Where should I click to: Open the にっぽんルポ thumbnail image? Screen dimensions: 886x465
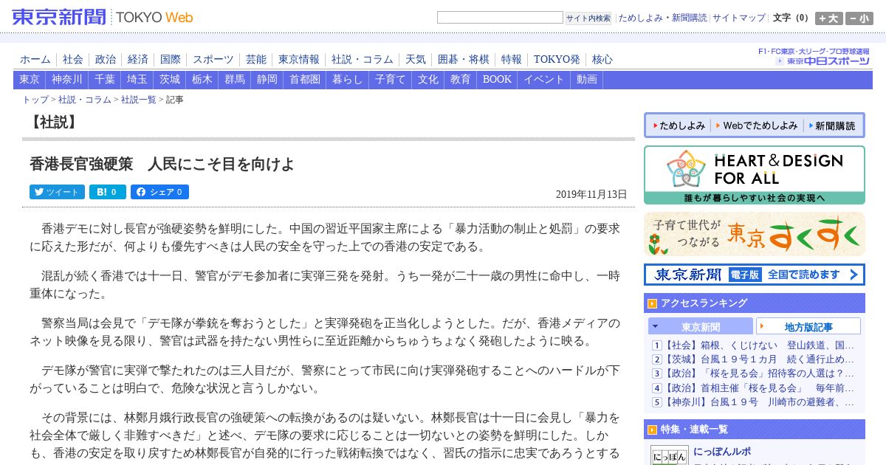pyautogui.click(x=670, y=455)
